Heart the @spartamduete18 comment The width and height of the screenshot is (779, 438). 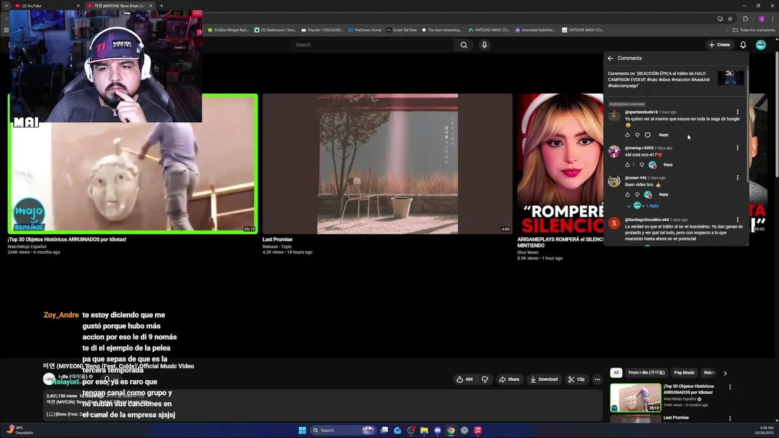(648, 135)
